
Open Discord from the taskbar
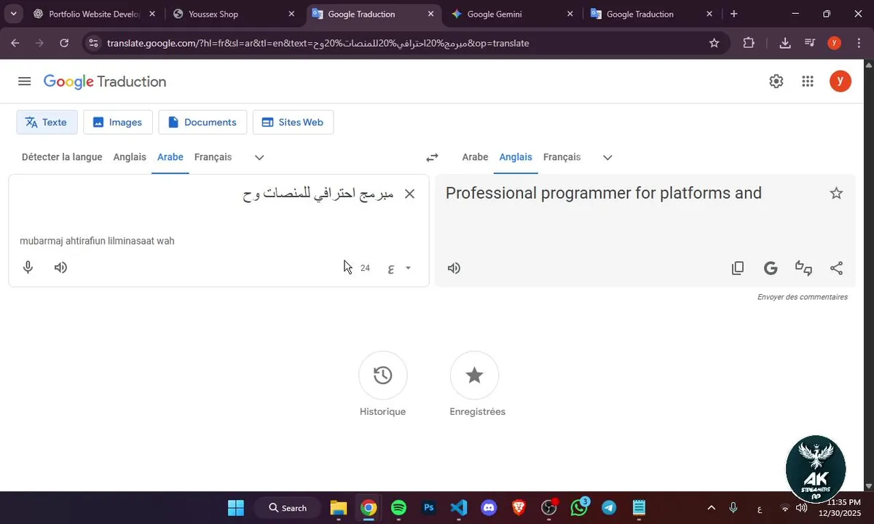coord(489,507)
